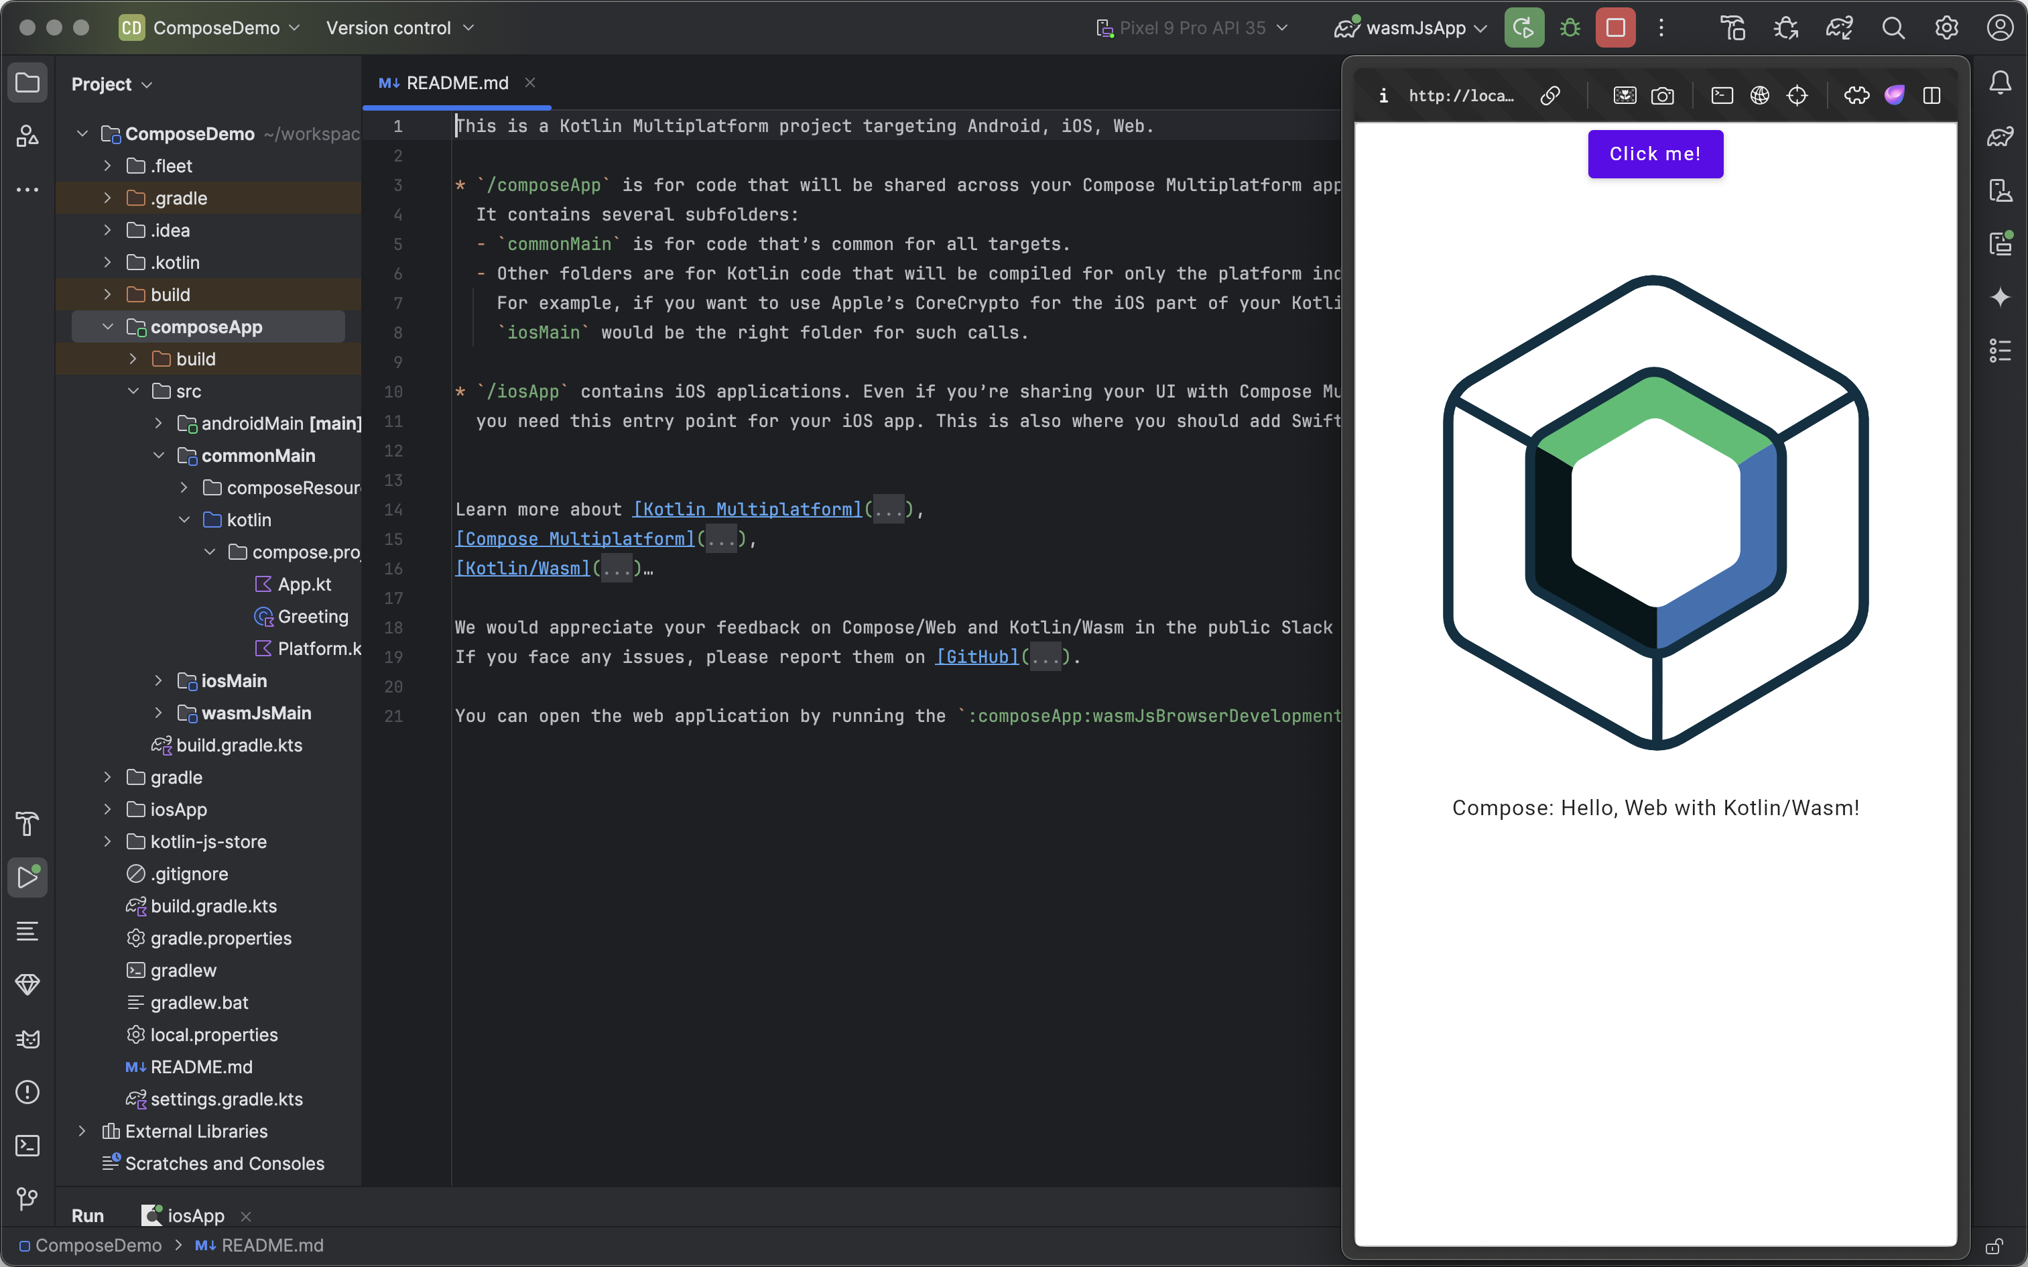The image size is (2028, 1267).
Task: Copy the preview URL link icon
Action: [x=1551, y=95]
